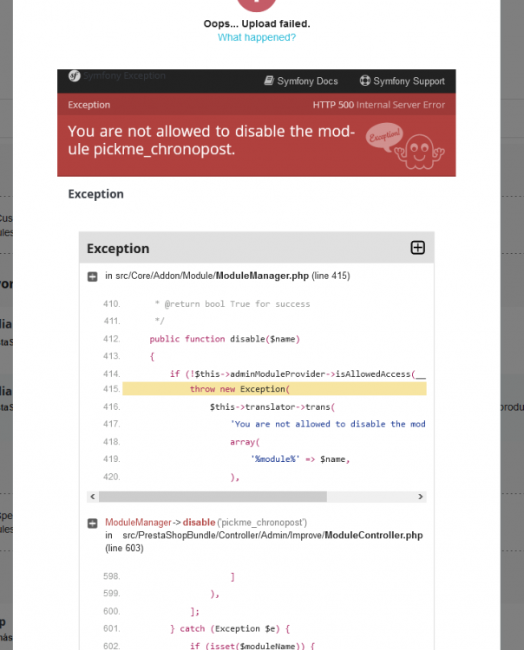Click the code scrollbar right arrow

pyautogui.click(x=420, y=497)
